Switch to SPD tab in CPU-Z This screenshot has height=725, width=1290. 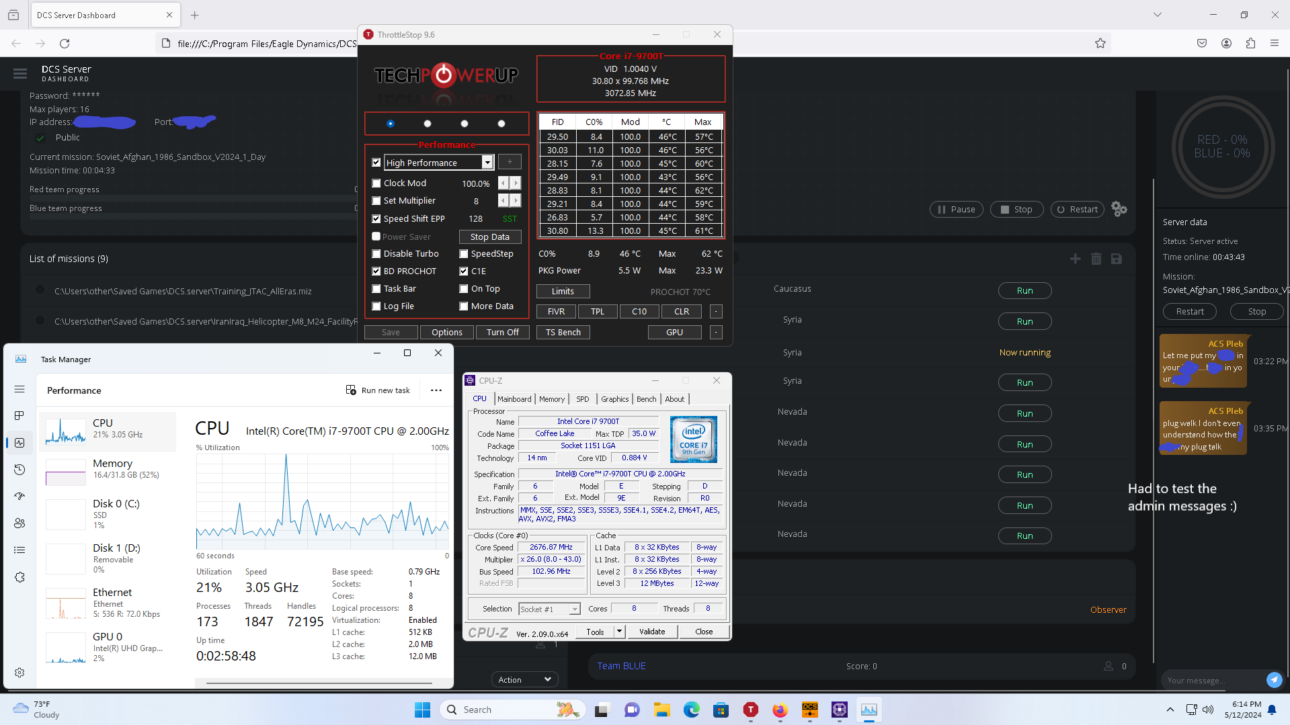[x=583, y=399]
